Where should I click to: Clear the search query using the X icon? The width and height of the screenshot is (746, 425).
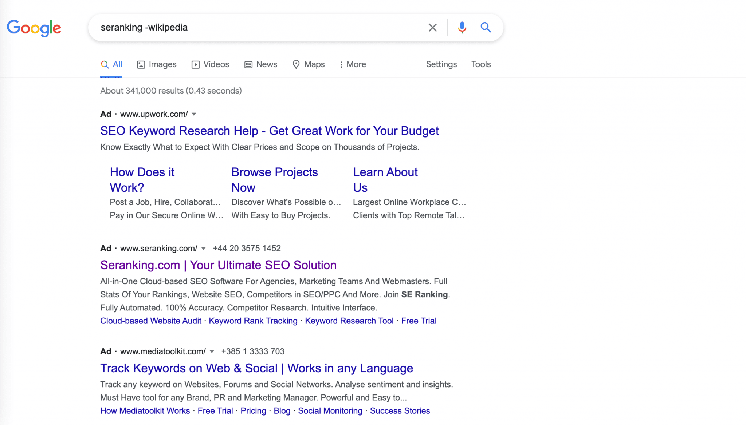432,27
